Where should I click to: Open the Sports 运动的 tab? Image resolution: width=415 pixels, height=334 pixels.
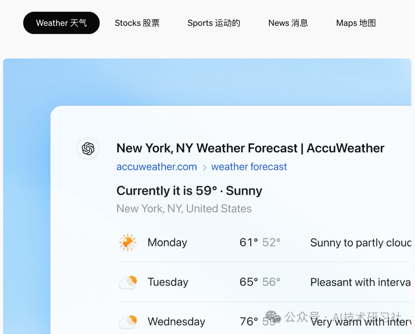point(214,23)
